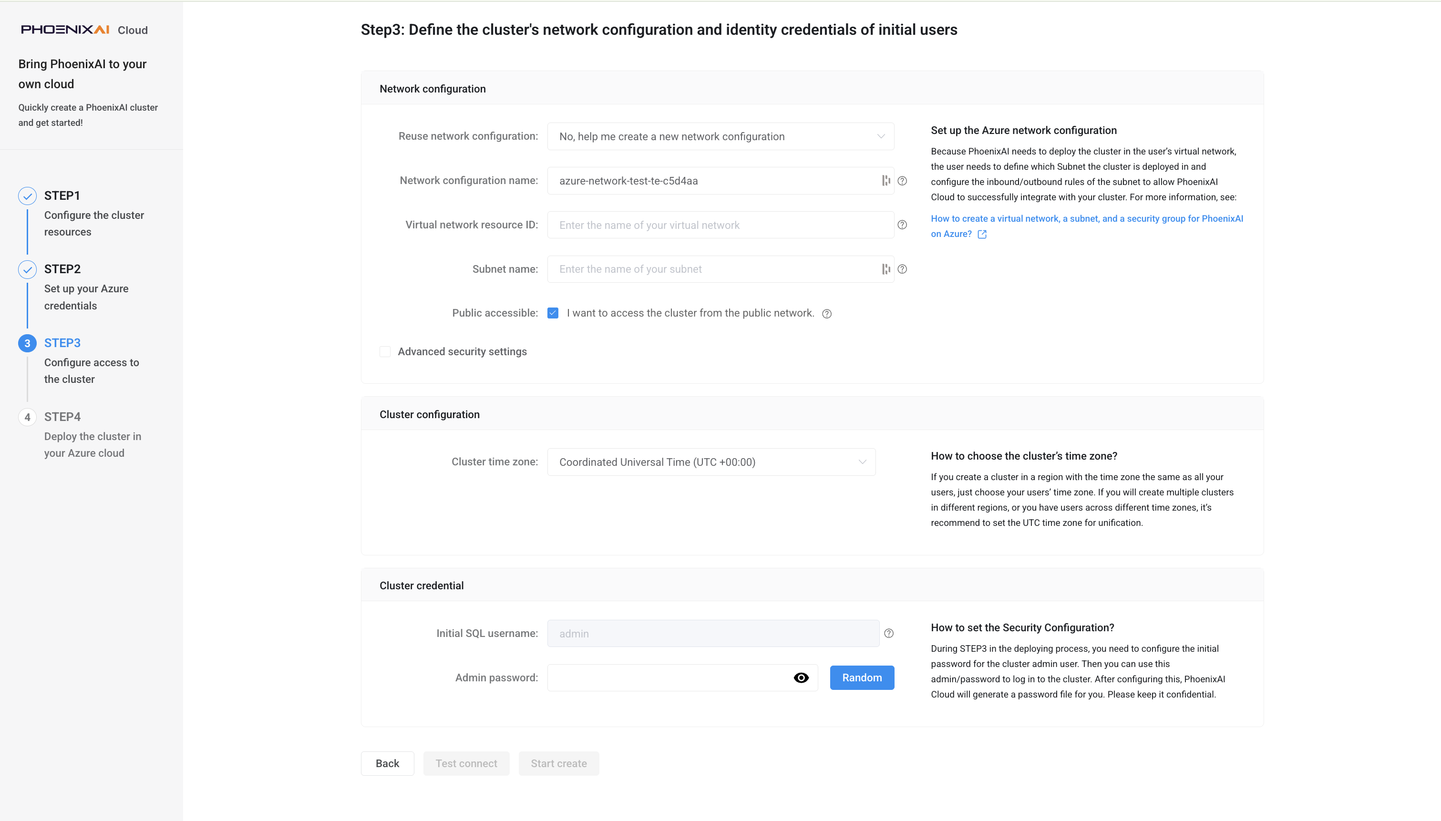Click STEP4 number circle

pos(27,417)
